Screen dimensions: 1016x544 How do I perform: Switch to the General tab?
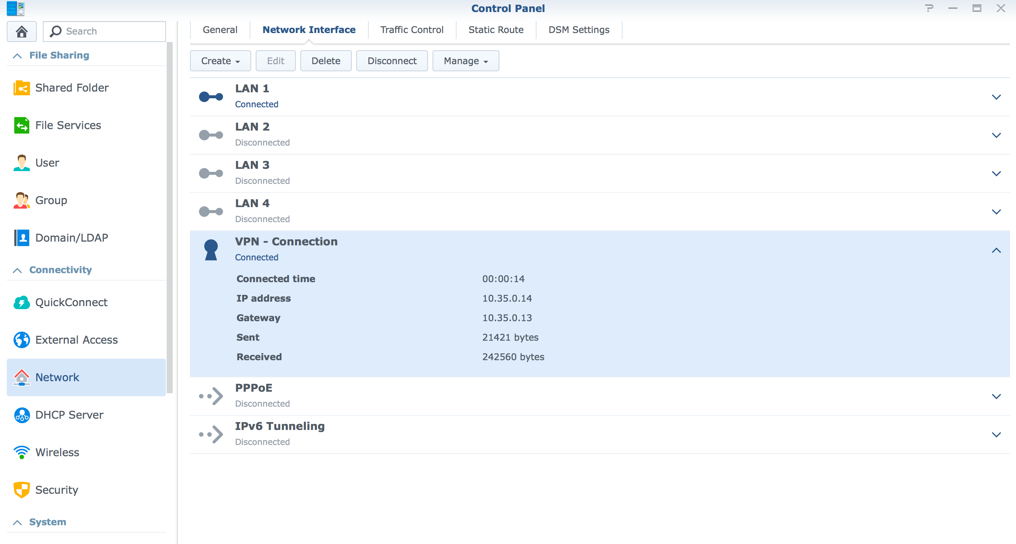click(x=220, y=30)
